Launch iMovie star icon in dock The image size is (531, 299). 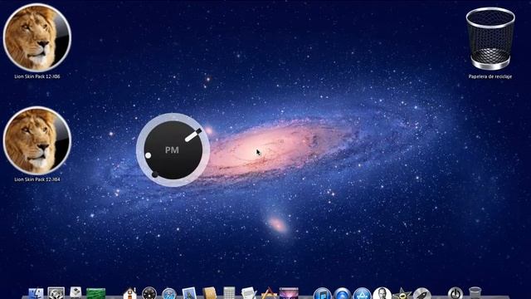[402, 294]
